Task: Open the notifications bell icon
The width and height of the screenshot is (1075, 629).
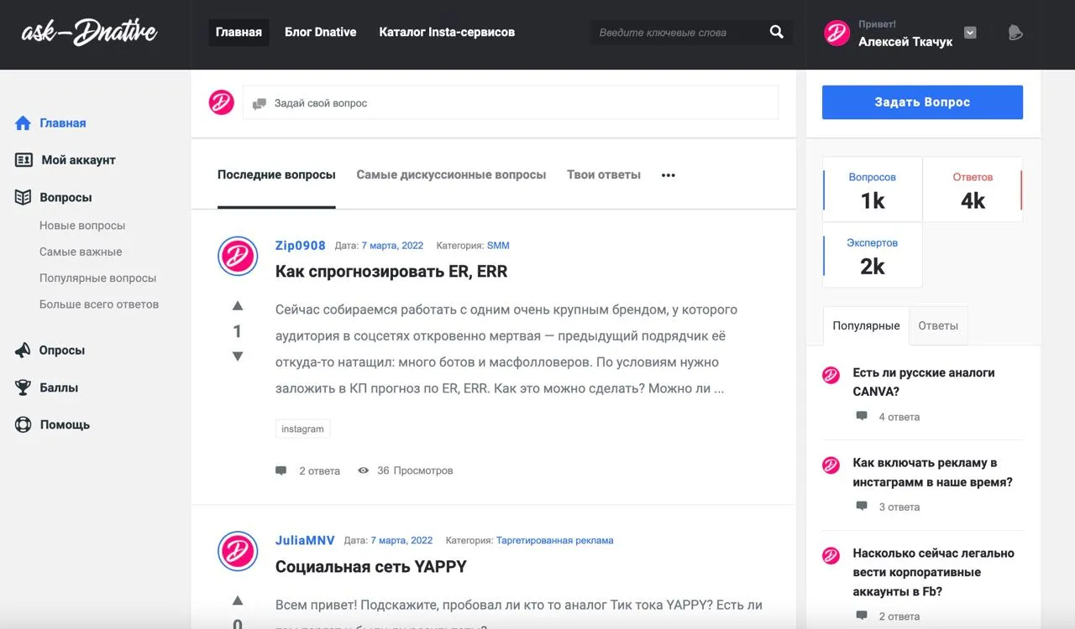Action: 1015,32
